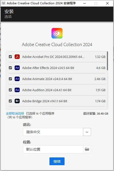Uncheck the Adobe Acrobat Pro DC checkbox
This screenshot has width=114, height=171.
(x=10, y=57)
